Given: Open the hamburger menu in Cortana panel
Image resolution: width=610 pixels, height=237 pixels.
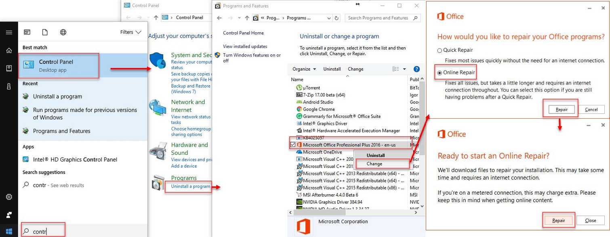Looking at the screenshot, I should (9, 32).
